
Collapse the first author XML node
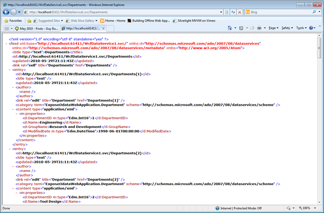pos(13,88)
